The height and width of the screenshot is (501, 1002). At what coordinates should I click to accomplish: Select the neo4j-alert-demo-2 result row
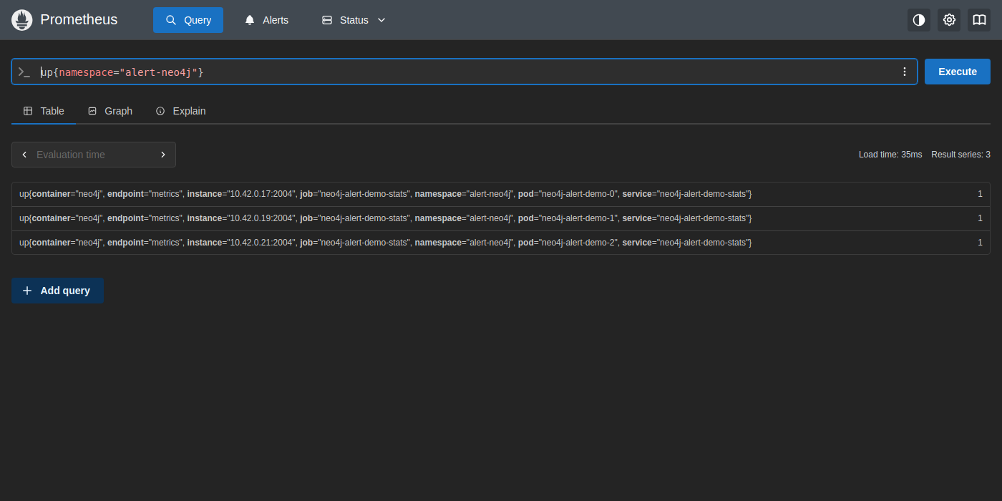(501, 243)
